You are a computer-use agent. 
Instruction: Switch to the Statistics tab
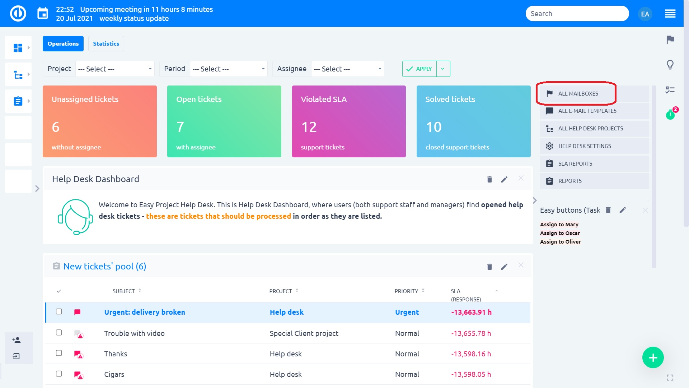106,44
